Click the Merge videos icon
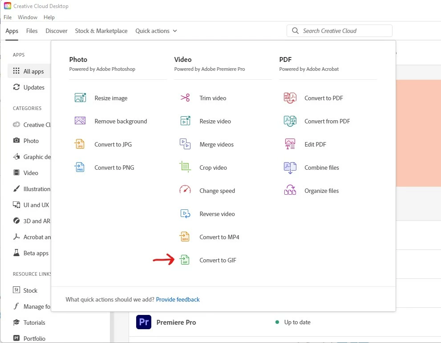This screenshot has width=441, height=343. click(185, 144)
